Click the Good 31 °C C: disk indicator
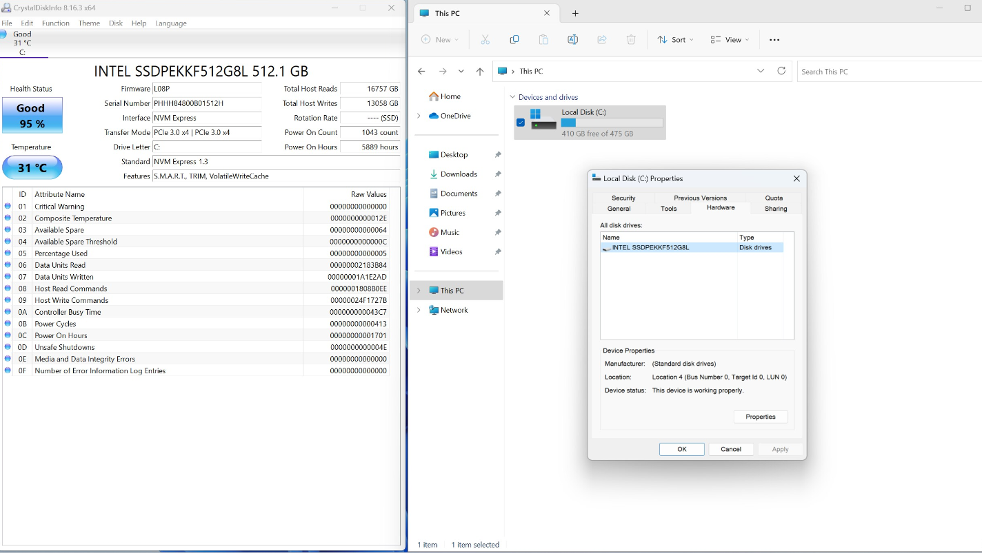 click(23, 43)
